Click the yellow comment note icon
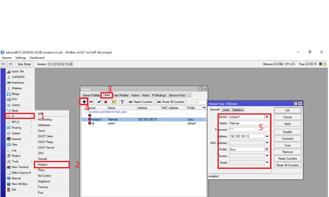The image size is (329, 197). click(114, 102)
